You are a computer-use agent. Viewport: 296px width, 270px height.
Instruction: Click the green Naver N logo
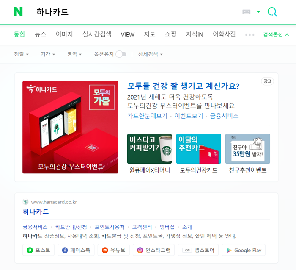coord(18,12)
